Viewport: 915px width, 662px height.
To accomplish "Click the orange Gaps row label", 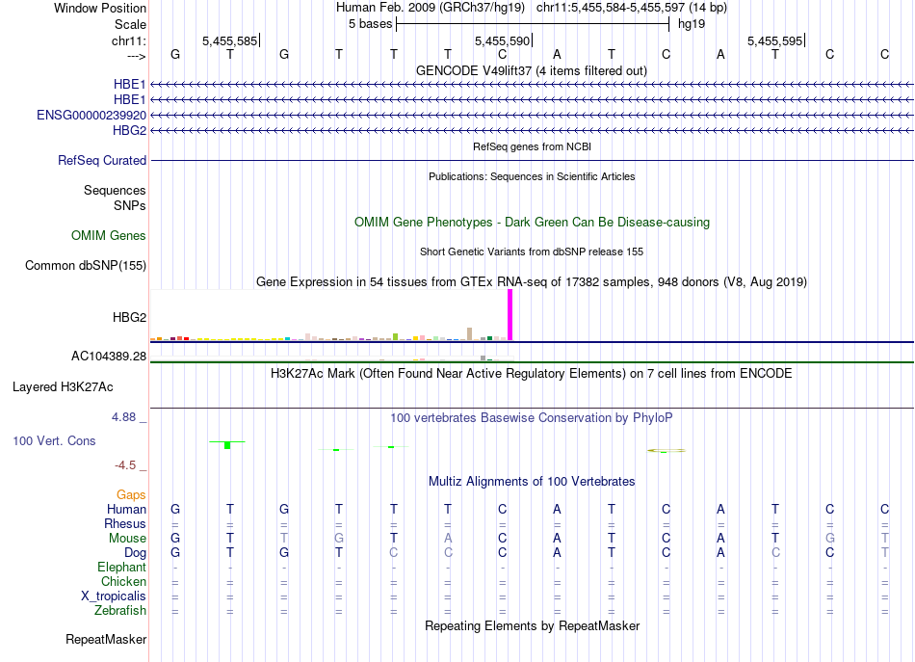I will tap(131, 495).
